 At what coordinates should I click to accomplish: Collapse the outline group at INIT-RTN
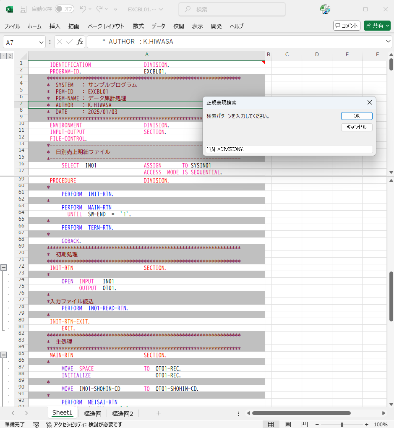point(4,267)
